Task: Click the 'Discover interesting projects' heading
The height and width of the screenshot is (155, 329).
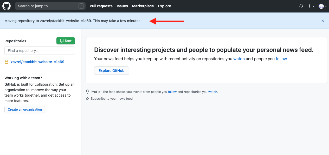Action: click(x=204, y=50)
